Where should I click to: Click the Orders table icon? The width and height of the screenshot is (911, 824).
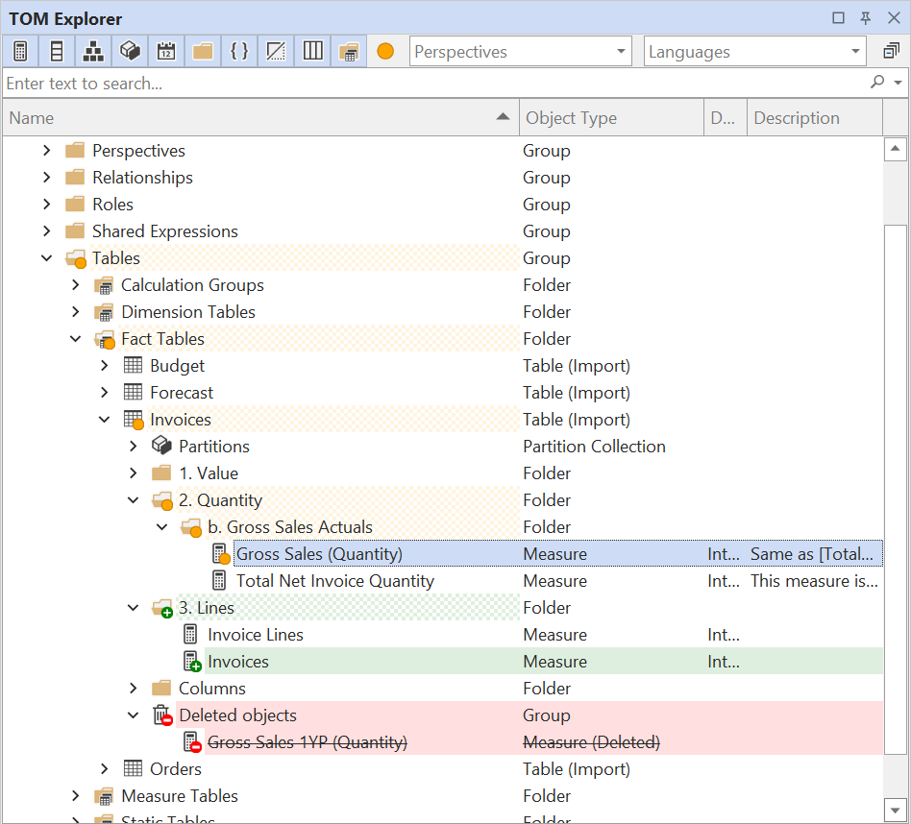tap(133, 769)
